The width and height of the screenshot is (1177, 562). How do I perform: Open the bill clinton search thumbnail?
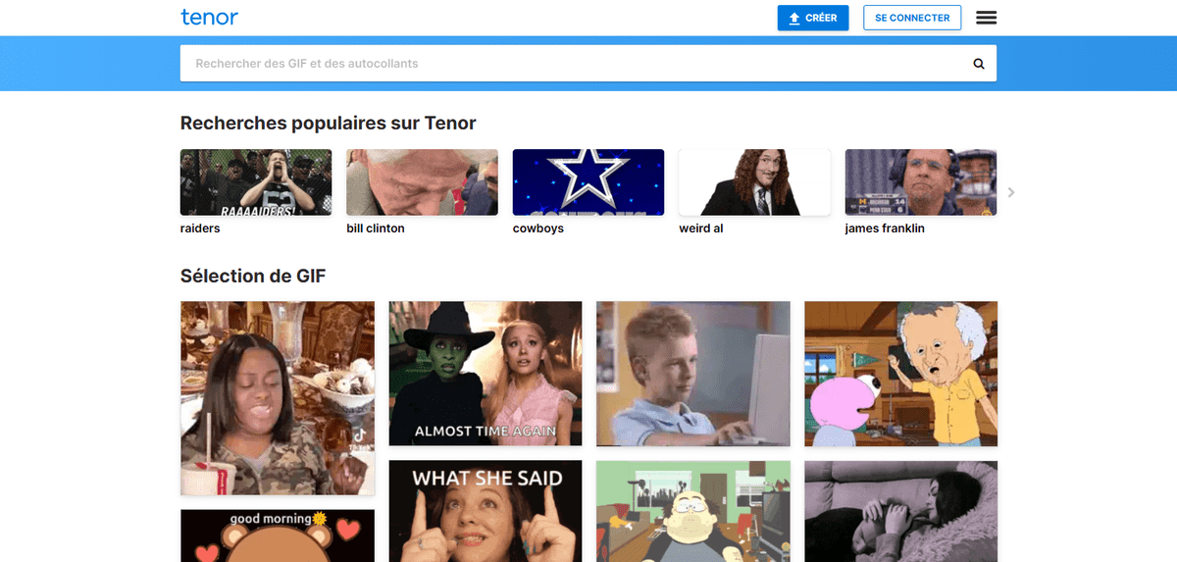(x=422, y=182)
